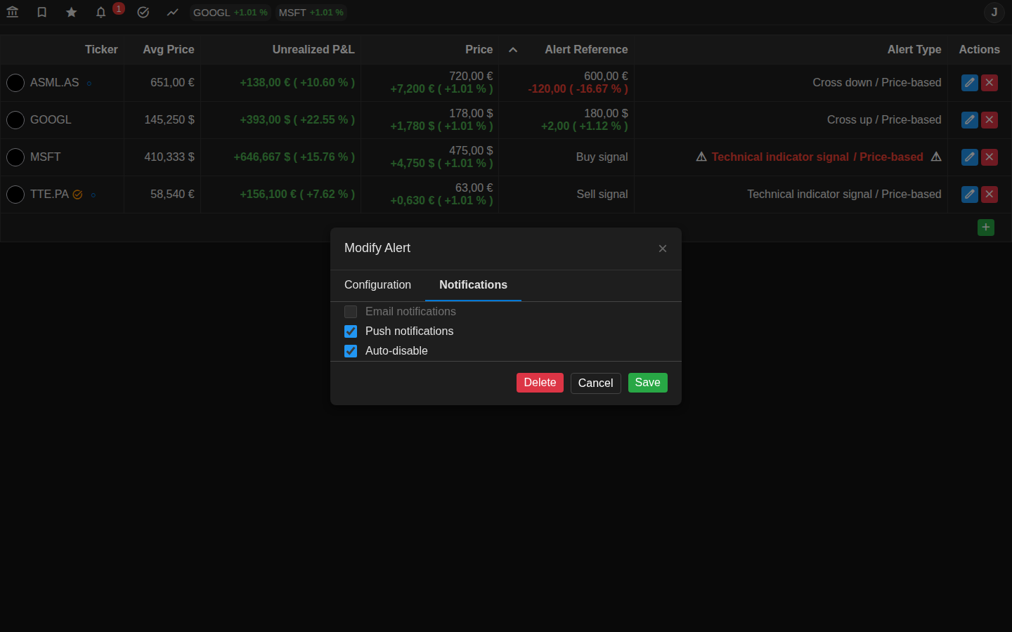The width and height of the screenshot is (1012, 632).
Task: Select the TTE.PA row circle
Action: pos(15,195)
